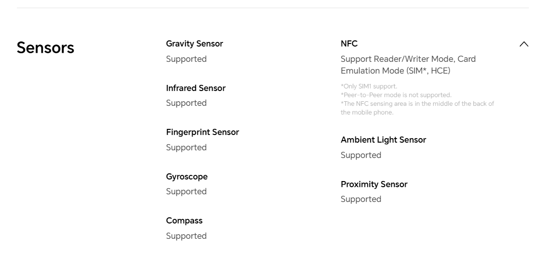This screenshot has height=269, width=552.
Task: Click the Peer-to-Peer mode not supported note
Action: (396, 95)
